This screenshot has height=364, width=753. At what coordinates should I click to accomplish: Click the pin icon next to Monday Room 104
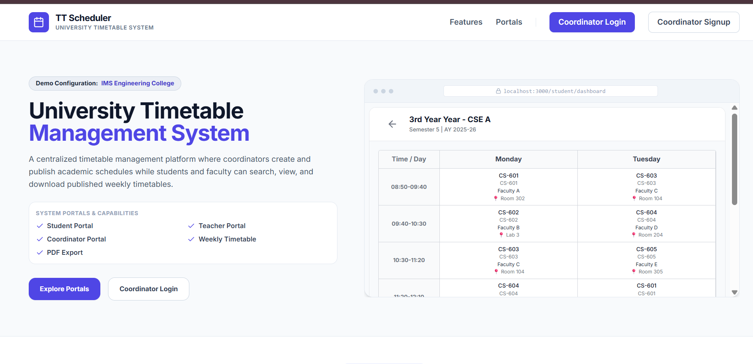(496, 272)
